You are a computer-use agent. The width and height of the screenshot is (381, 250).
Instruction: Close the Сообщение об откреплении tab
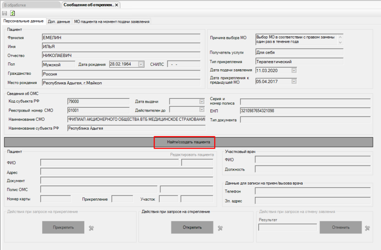click(x=117, y=5)
